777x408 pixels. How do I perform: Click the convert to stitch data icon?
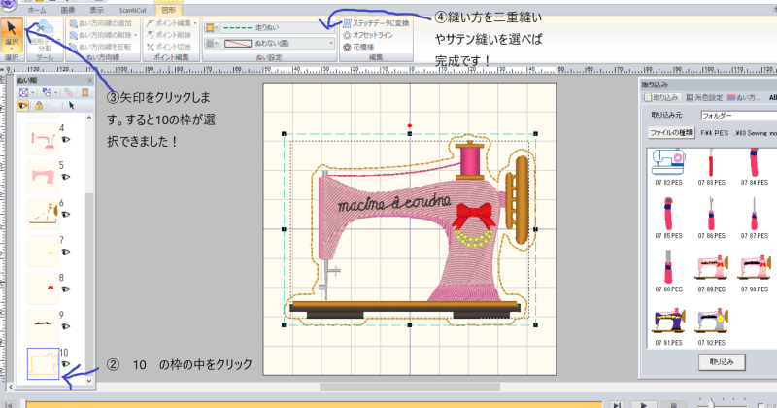pyautogui.click(x=380, y=23)
